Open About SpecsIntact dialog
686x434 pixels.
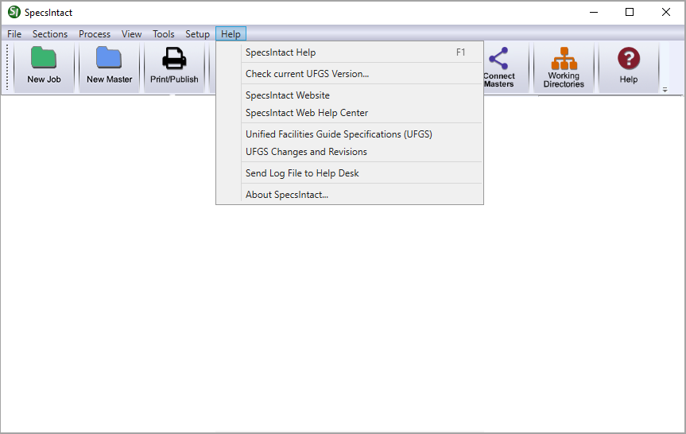click(350, 195)
